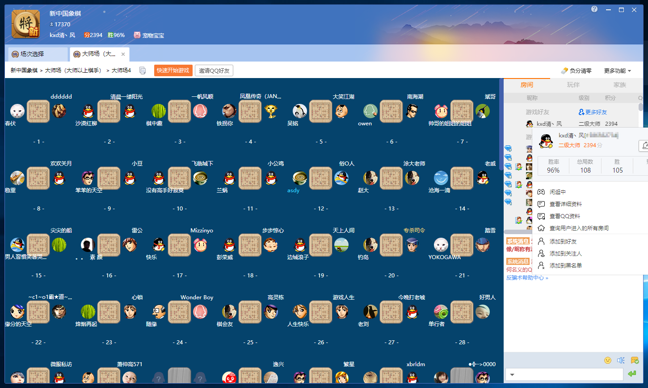Click player 春伏's cat avatar
The width and height of the screenshot is (648, 388).
[x=17, y=111]
